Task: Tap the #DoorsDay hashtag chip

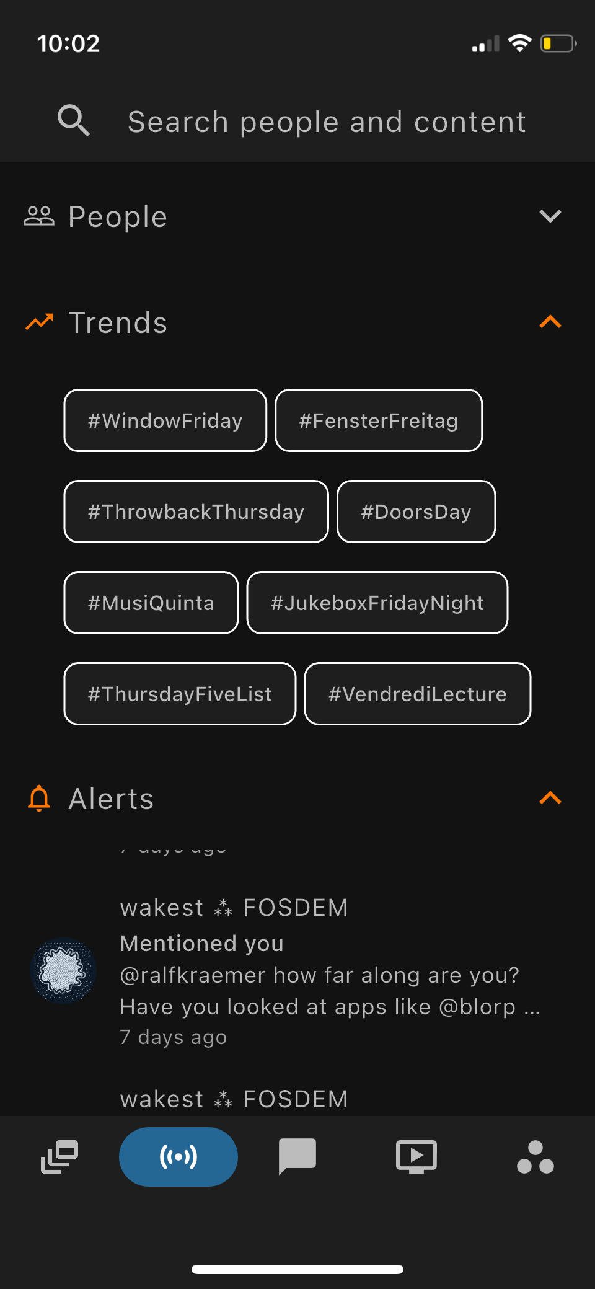Action: pyautogui.click(x=416, y=512)
